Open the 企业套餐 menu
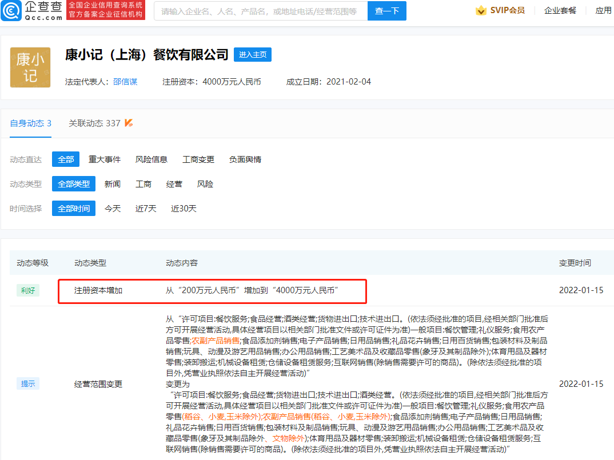This screenshot has height=460, width=614. 560,10
